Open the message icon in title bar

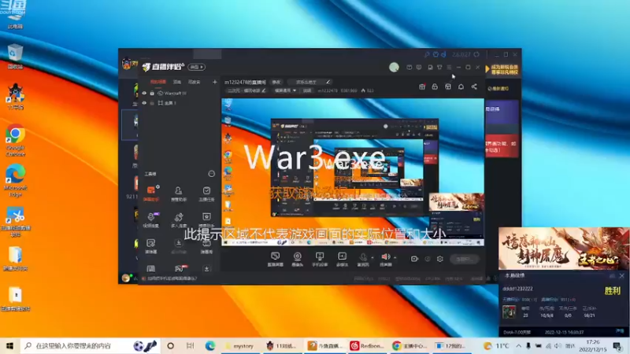pyautogui.click(x=419, y=67)
